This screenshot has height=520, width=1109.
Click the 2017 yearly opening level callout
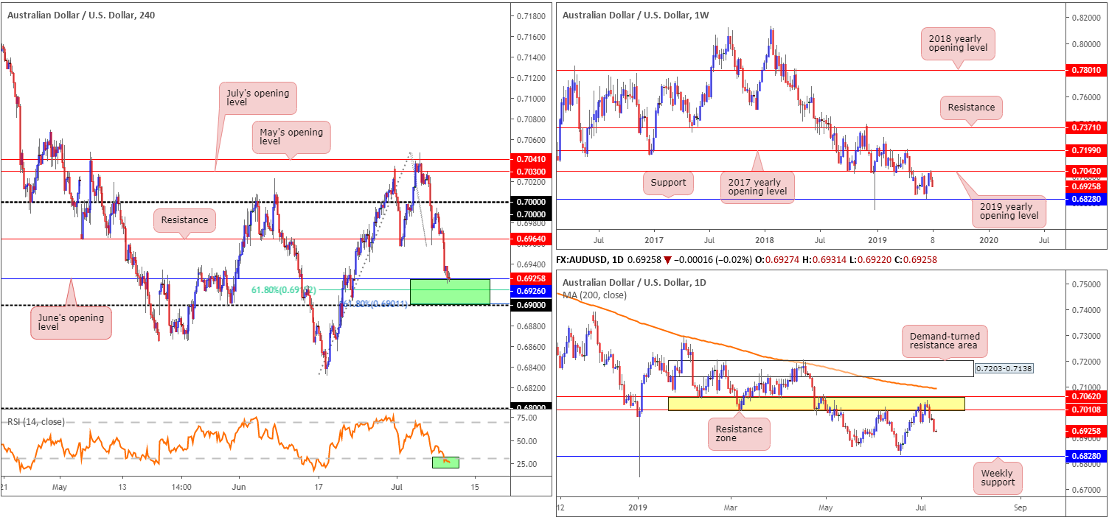coord(757,184)
